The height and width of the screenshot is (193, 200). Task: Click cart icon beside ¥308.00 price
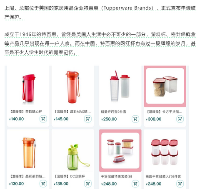coord(180,119)
